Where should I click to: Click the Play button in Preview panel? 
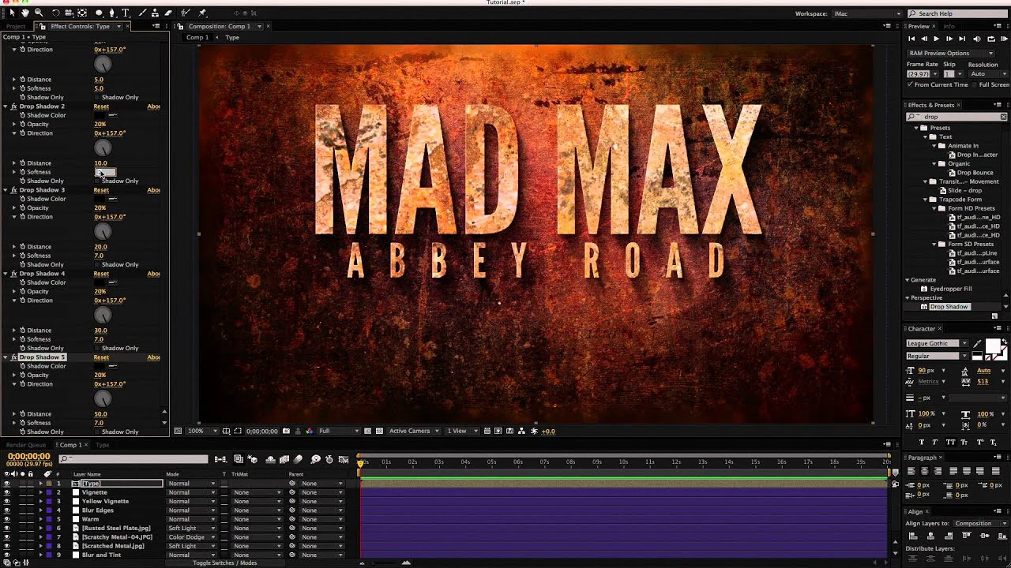click(x=937, y=39)
